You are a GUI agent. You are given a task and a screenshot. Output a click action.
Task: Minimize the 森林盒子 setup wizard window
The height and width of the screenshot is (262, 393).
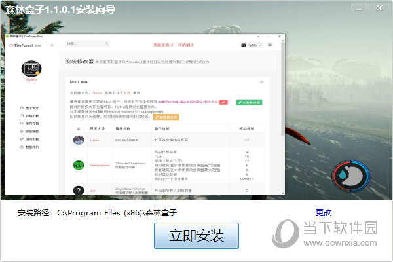pos(359,9)
